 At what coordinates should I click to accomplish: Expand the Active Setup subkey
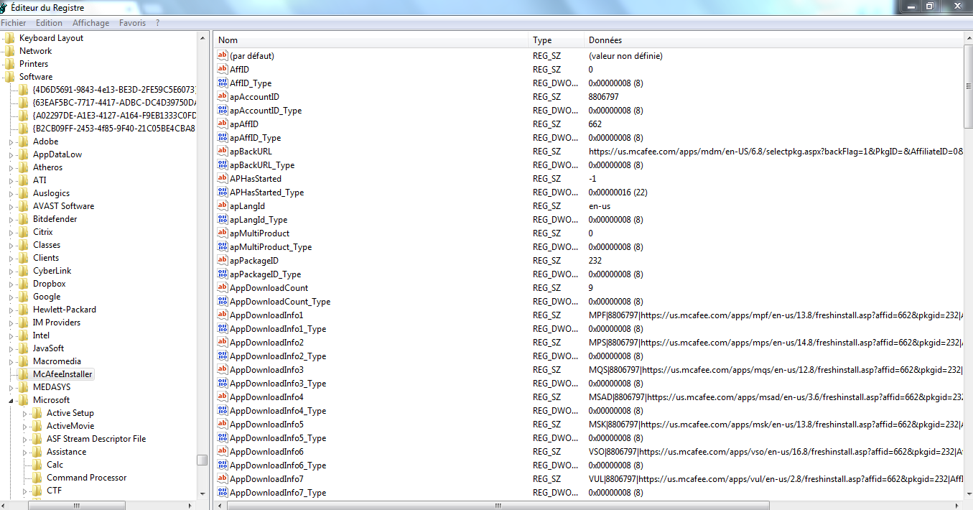25,413
